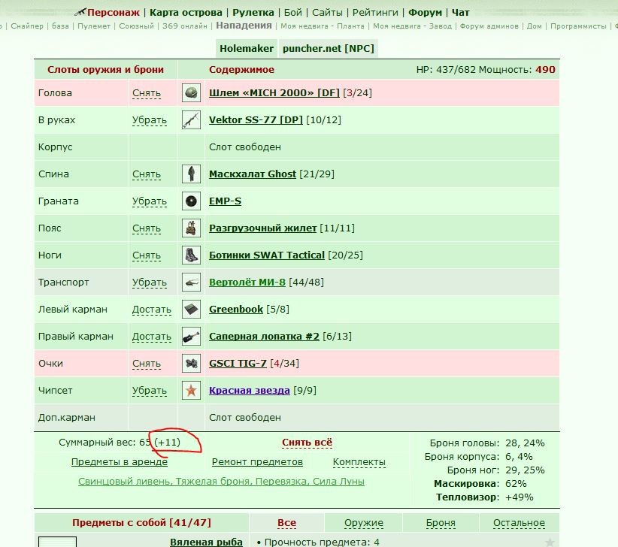Screen dimensions: 618x547
Task: Open the EMP-S item link
Action: [225, 201]
